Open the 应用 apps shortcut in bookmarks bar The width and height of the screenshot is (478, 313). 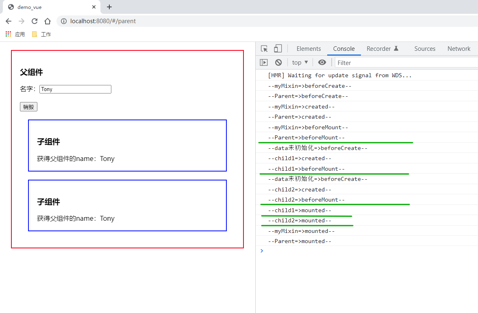point(15,34)
